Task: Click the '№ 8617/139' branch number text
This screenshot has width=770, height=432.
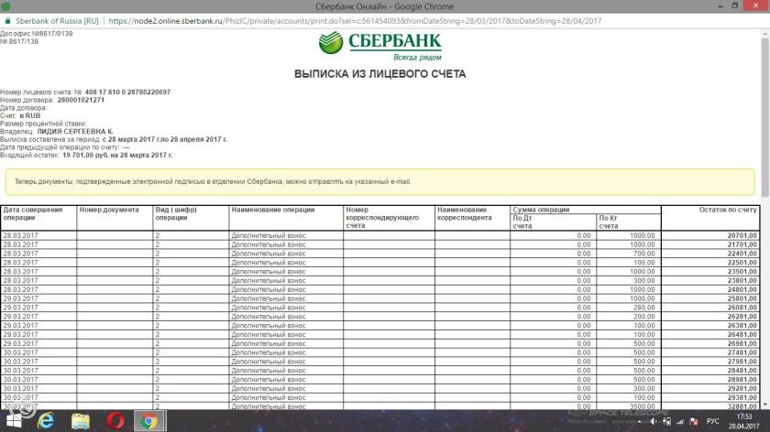Action: click(x=19, y=42)
